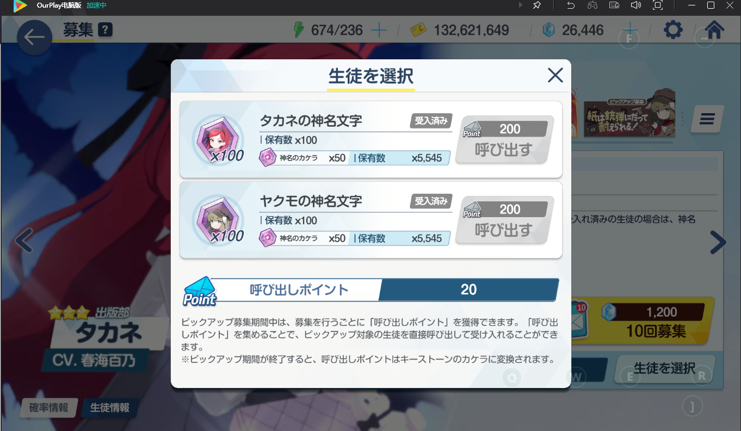This screenshot has height=431, width=741.
Task: Click the OurPlay pin window icon
Action: click(x=536, y=5)
